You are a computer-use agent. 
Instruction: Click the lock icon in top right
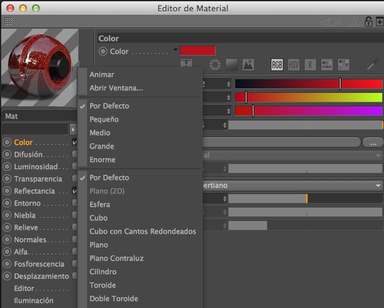[x=368, y=22]
